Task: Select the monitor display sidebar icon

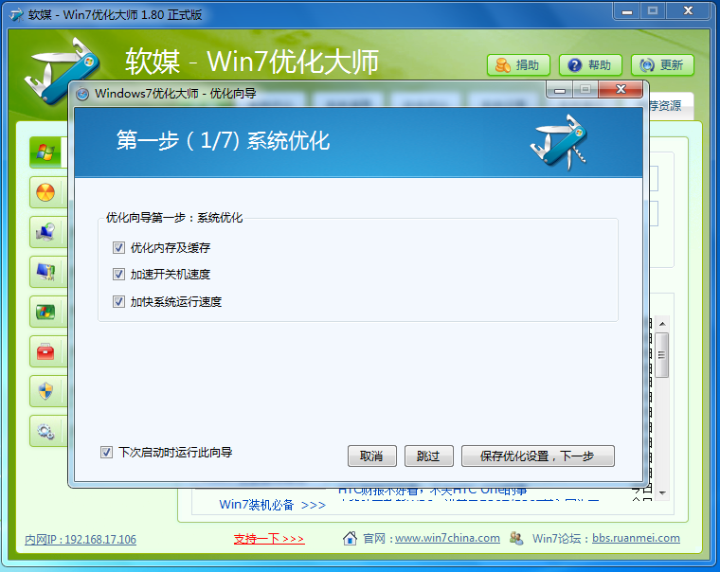Action: click(x=45, y=272)
